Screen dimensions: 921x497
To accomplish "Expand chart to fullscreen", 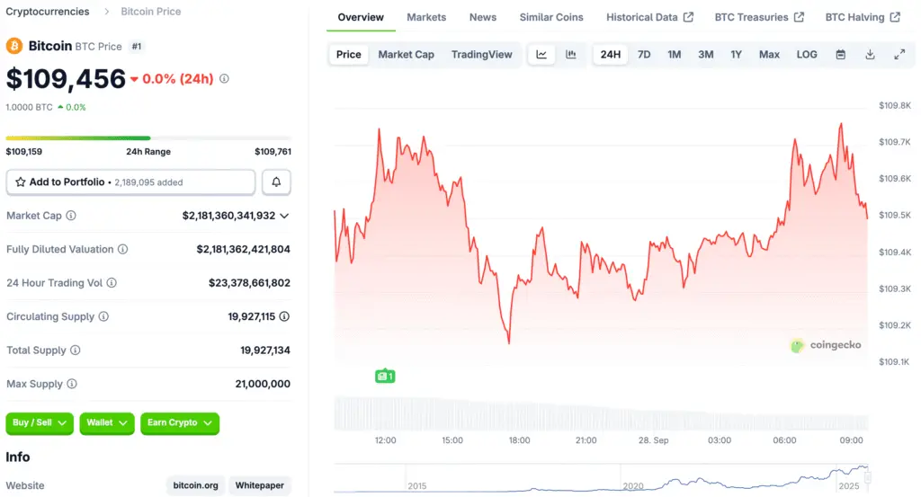I will 899,55.
